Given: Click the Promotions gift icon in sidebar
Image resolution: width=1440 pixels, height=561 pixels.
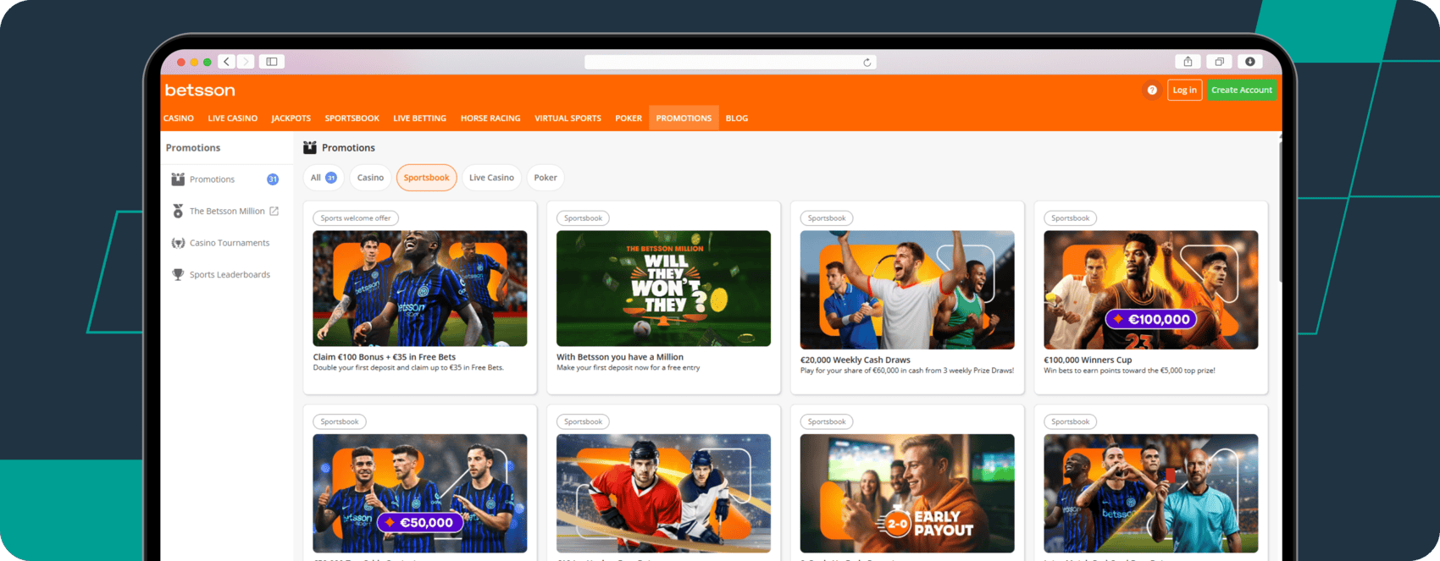Looking at the screenshot, I should point(178,179).
